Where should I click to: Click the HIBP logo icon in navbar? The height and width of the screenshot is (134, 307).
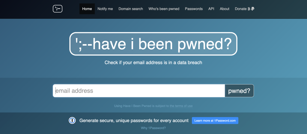tap(57, 9)
